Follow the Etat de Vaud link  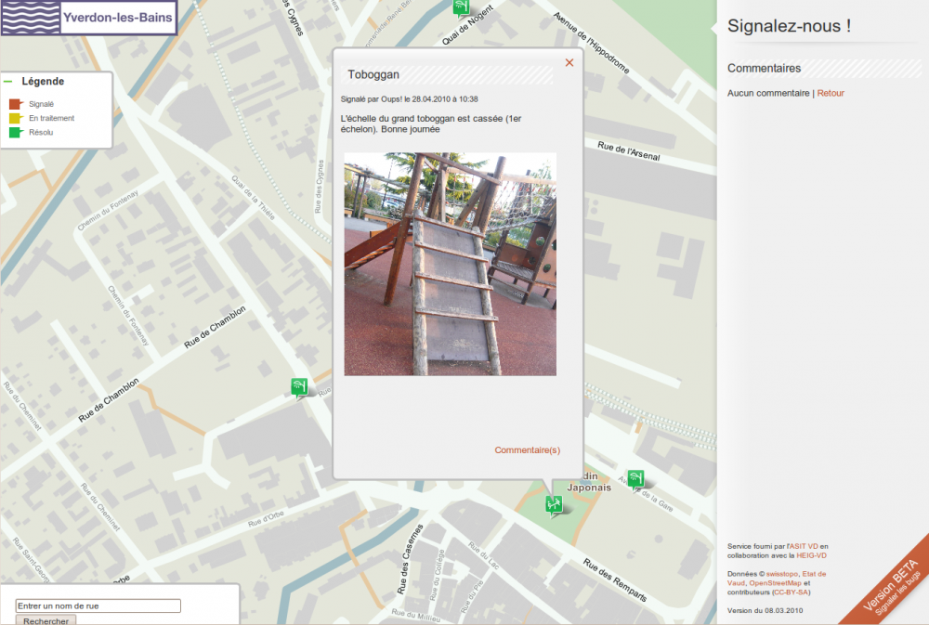click(777, 579)
